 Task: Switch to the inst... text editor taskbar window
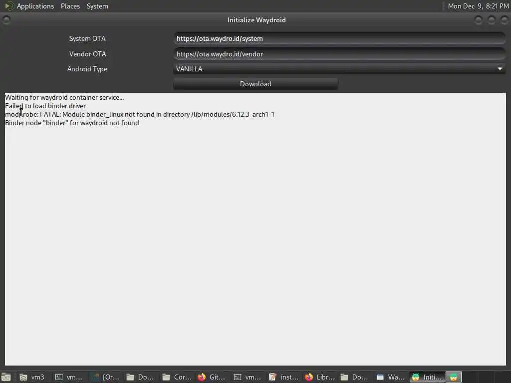(x=284, y=377)
